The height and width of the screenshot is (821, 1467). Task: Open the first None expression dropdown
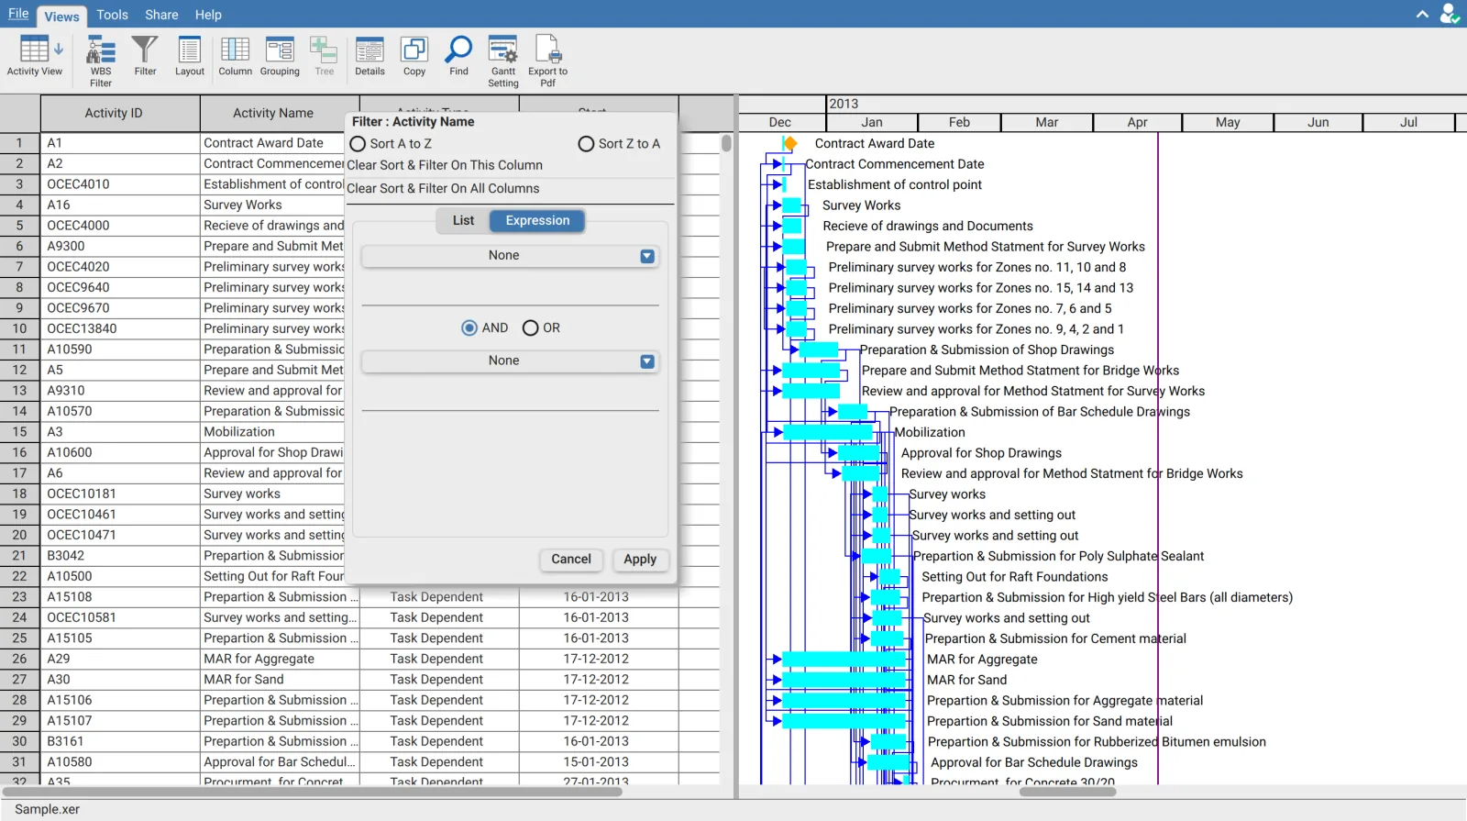[x=510, y=256]
